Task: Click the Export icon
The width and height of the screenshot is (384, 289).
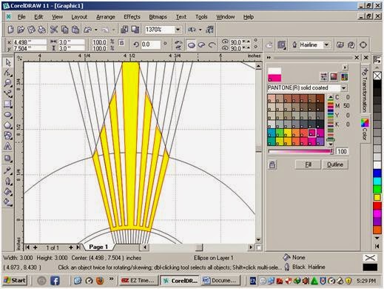Action: point(135,30)
